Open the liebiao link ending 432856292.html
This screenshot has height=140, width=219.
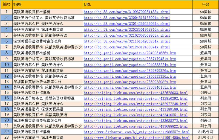(136, 98)
